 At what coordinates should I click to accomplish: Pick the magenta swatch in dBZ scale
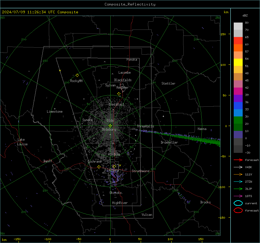(x=238, y=91)
